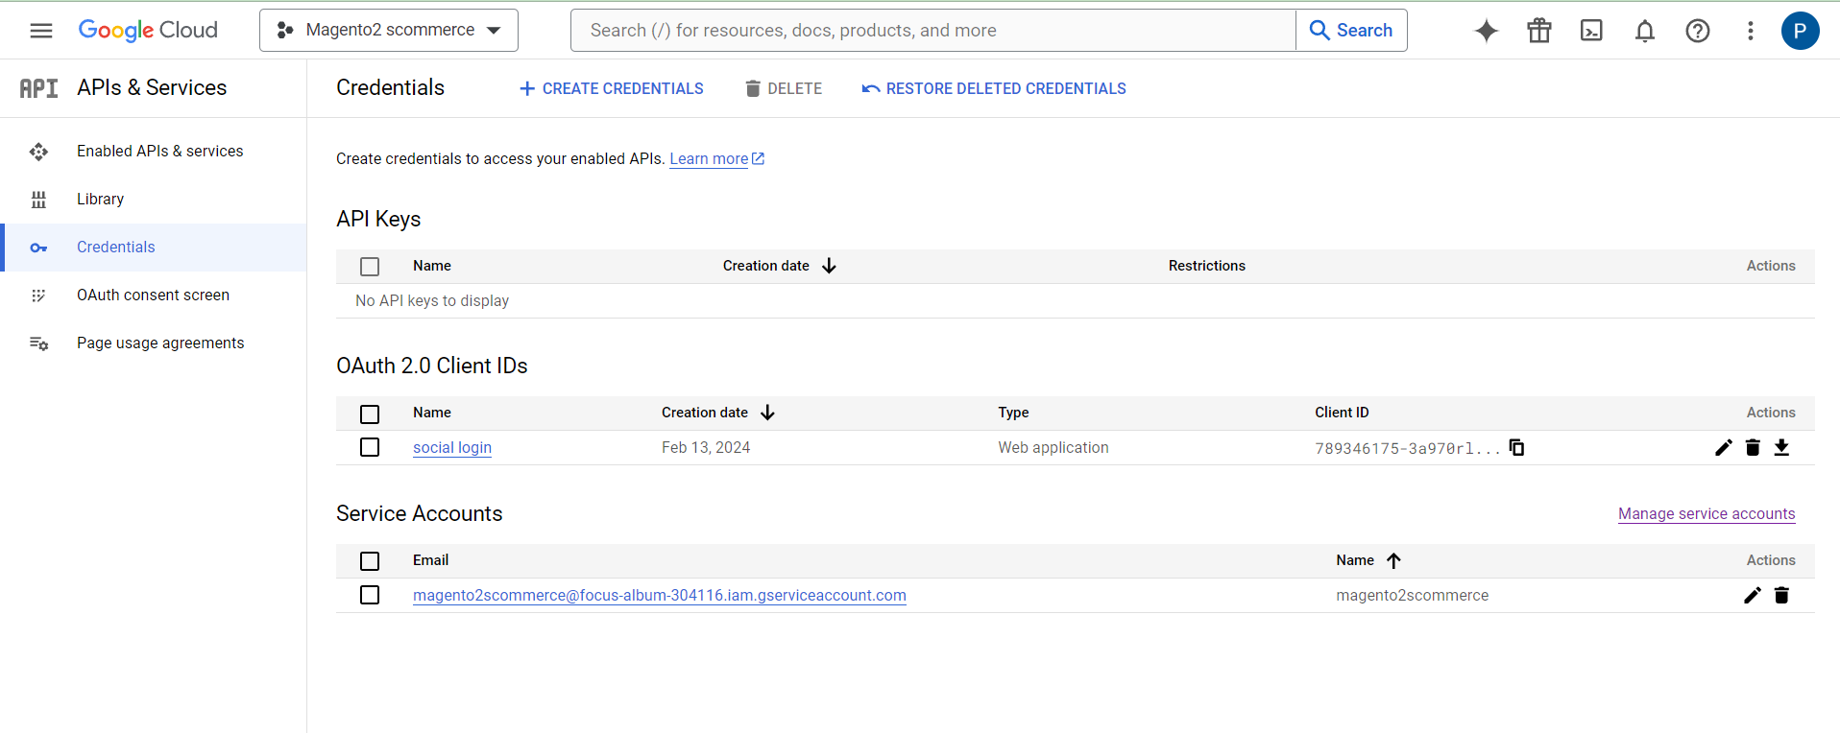Focus the resource search field
Screen dimensions: 1840x733
point(932,31)
